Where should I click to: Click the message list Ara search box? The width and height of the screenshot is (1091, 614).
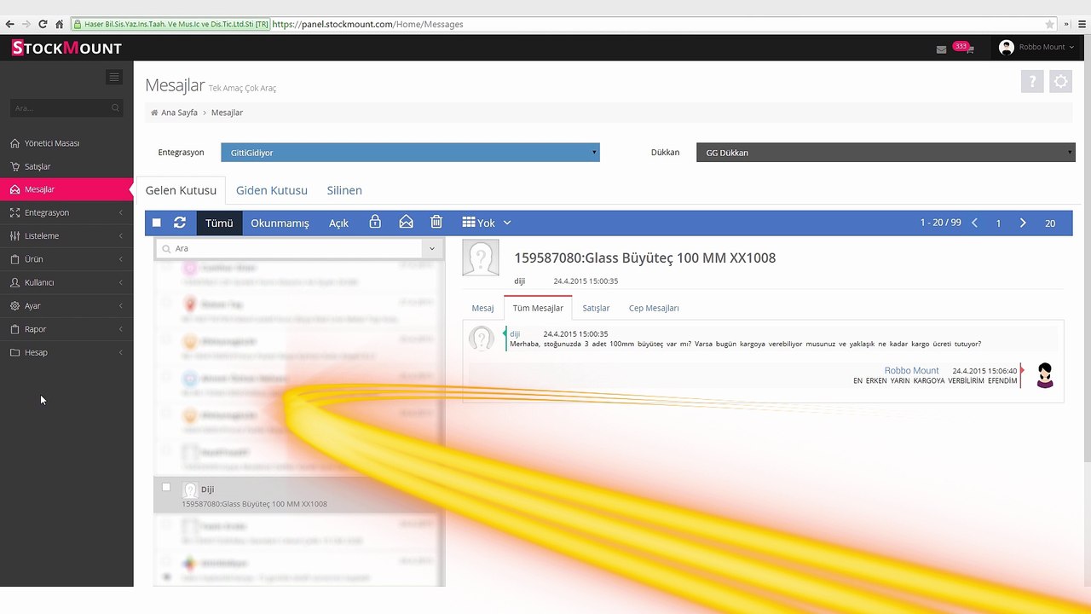[290, 248]
